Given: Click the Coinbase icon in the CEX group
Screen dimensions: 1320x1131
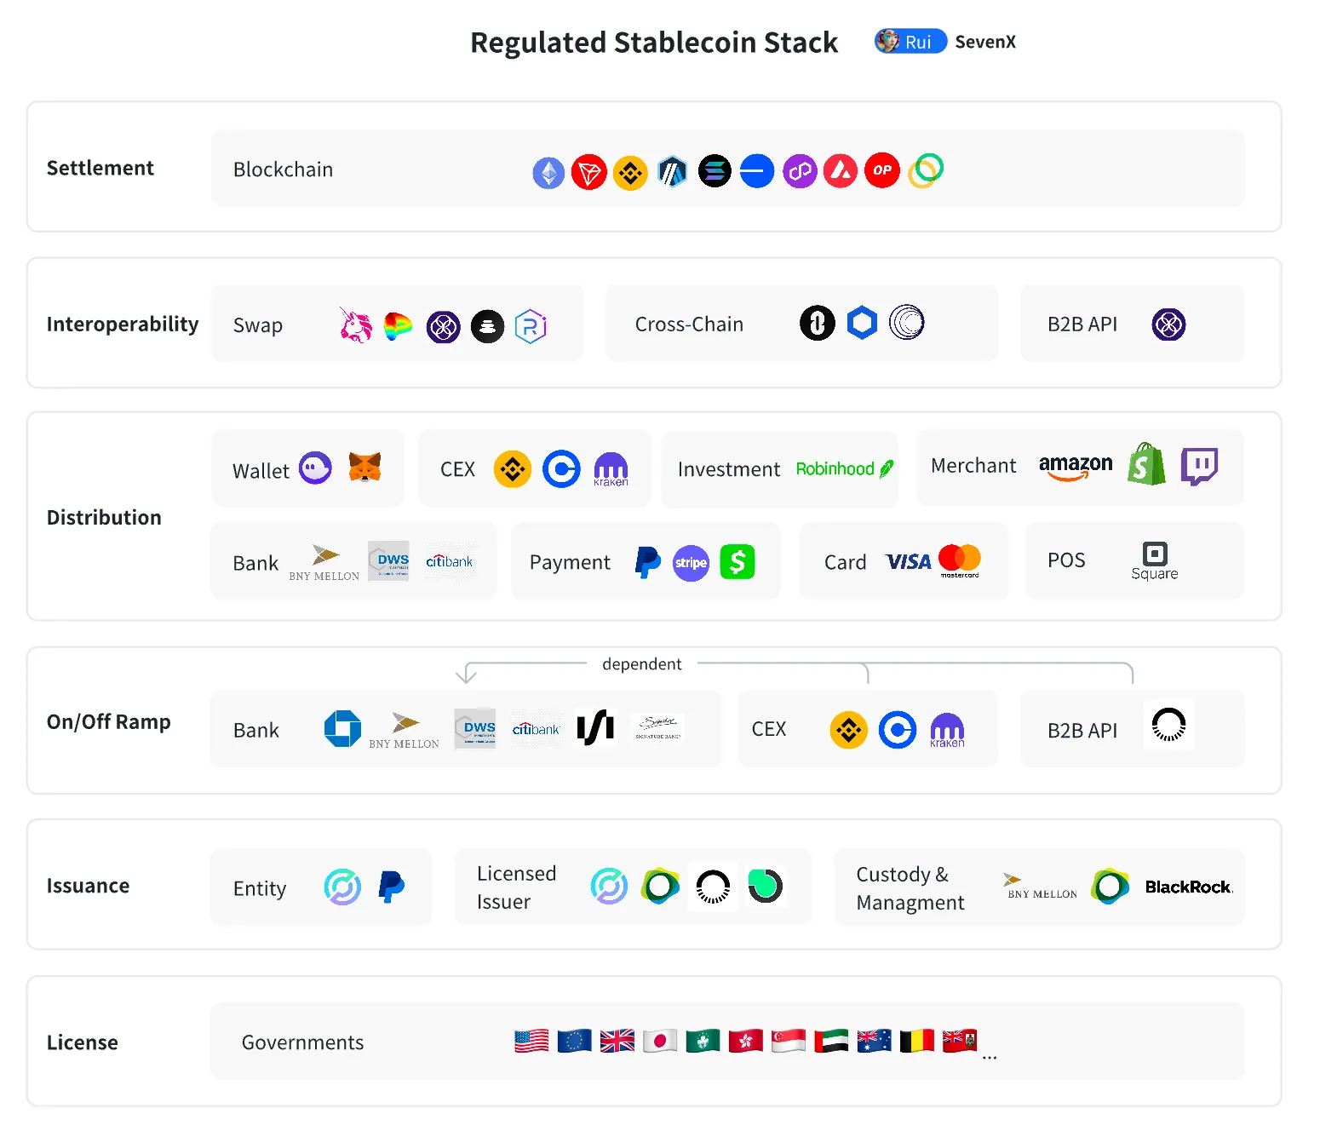Looking at the screenshot, I should point(561,468).
